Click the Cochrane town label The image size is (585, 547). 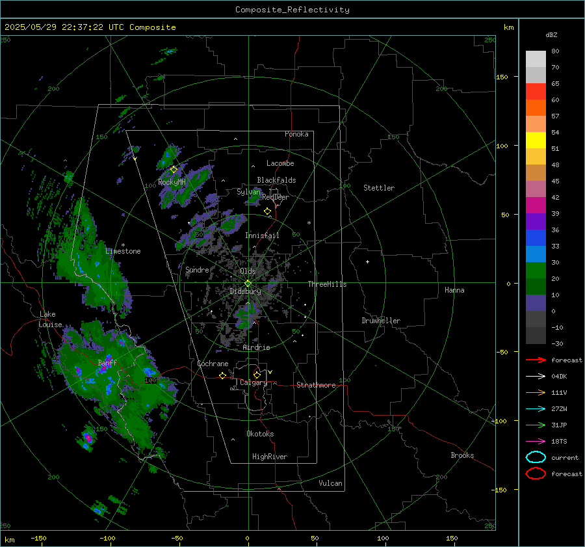coord(213,364)
